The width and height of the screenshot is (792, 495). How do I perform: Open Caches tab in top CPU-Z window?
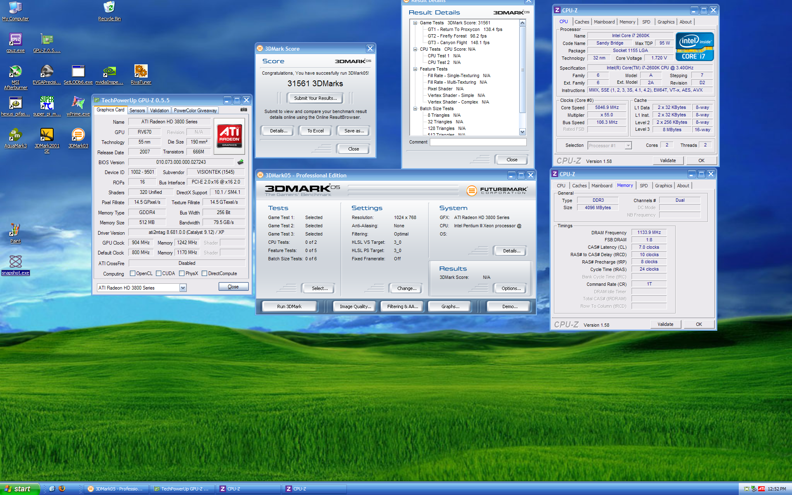[x=582, y=22]
